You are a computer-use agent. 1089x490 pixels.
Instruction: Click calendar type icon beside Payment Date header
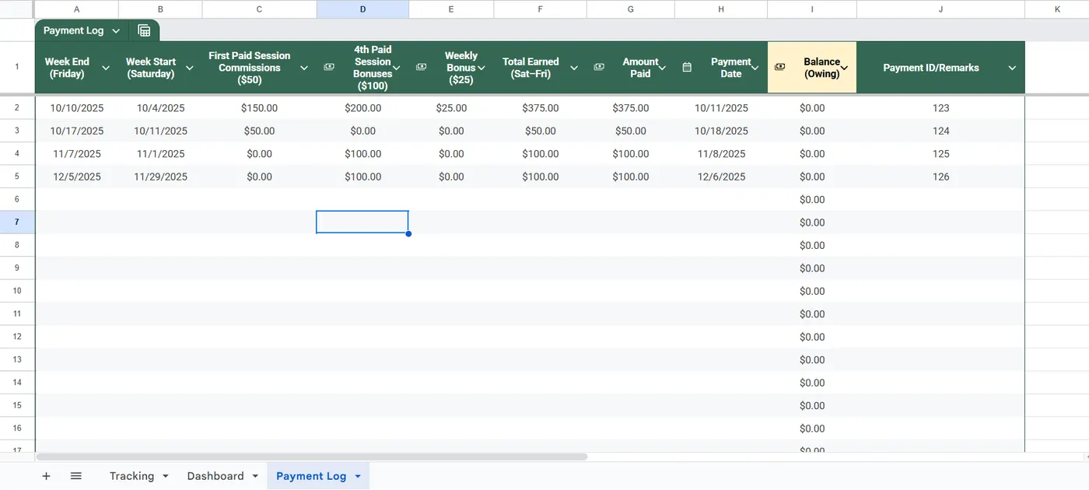click(x=687, y=68)
